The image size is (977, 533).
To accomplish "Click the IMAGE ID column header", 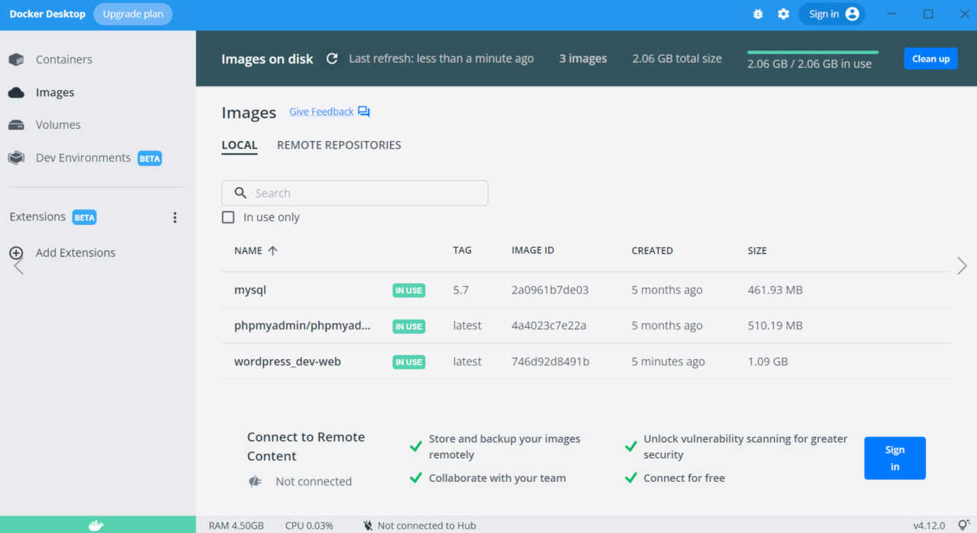I will tap(533, 251).
